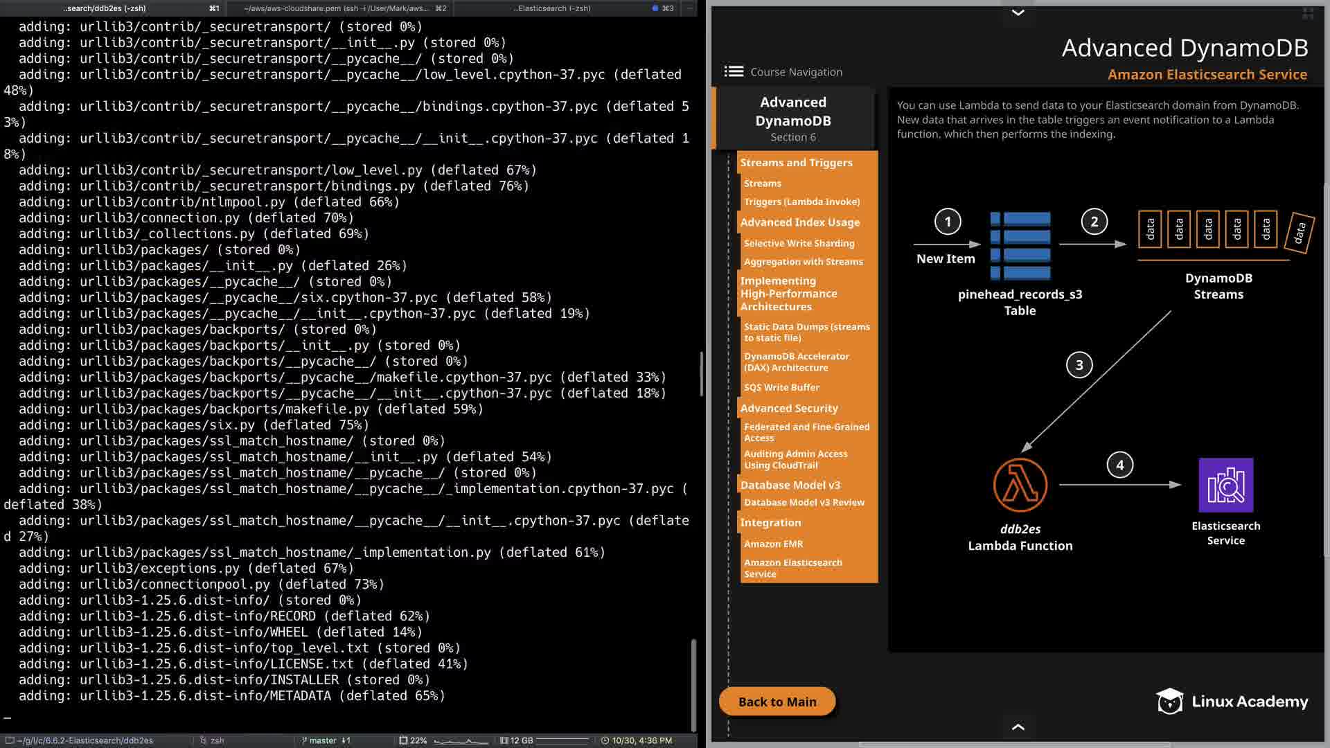Click the pinehead_records_s3 table icon
Screen dimensions: 1330x748
(x=1020, y=245)
